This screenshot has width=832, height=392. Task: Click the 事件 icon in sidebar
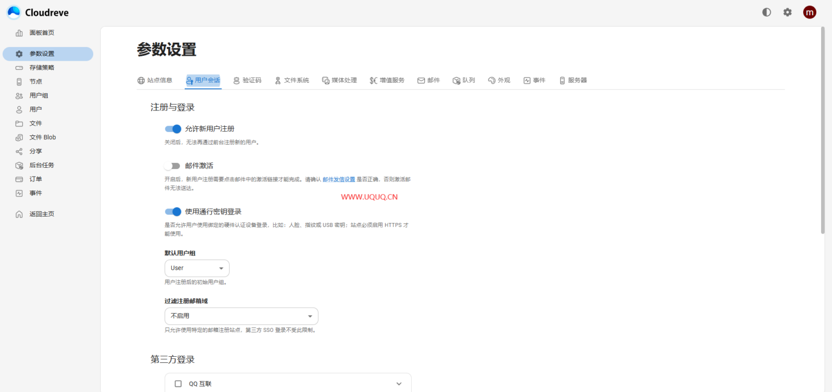tap(19, 193)
